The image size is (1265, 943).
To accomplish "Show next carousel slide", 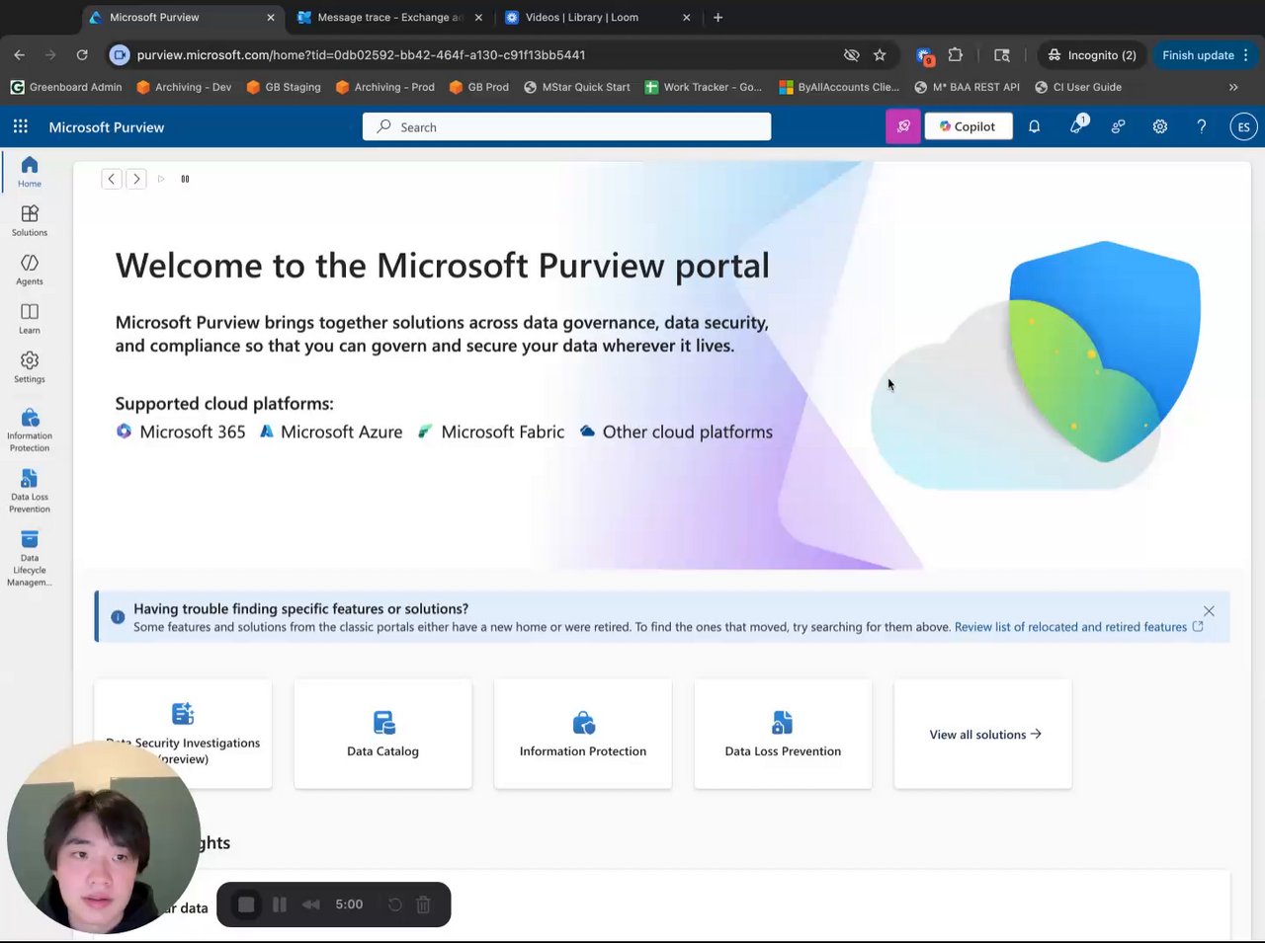I will click(x=136, y=179).
